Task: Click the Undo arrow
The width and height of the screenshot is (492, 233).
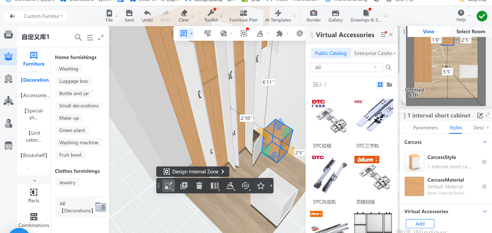Action: coord(147,13)
